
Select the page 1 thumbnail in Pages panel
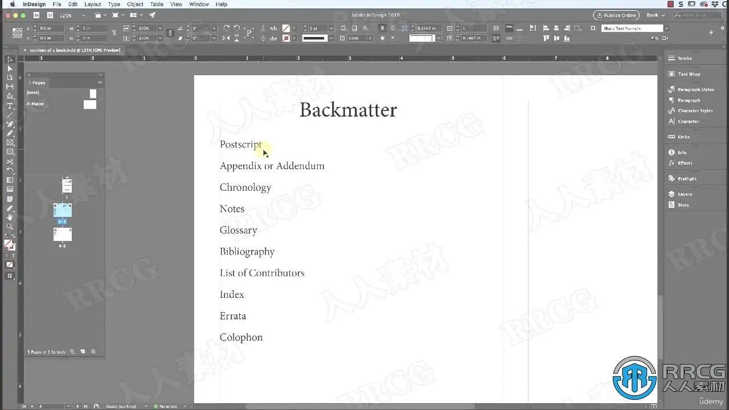(x=67, y=186)
